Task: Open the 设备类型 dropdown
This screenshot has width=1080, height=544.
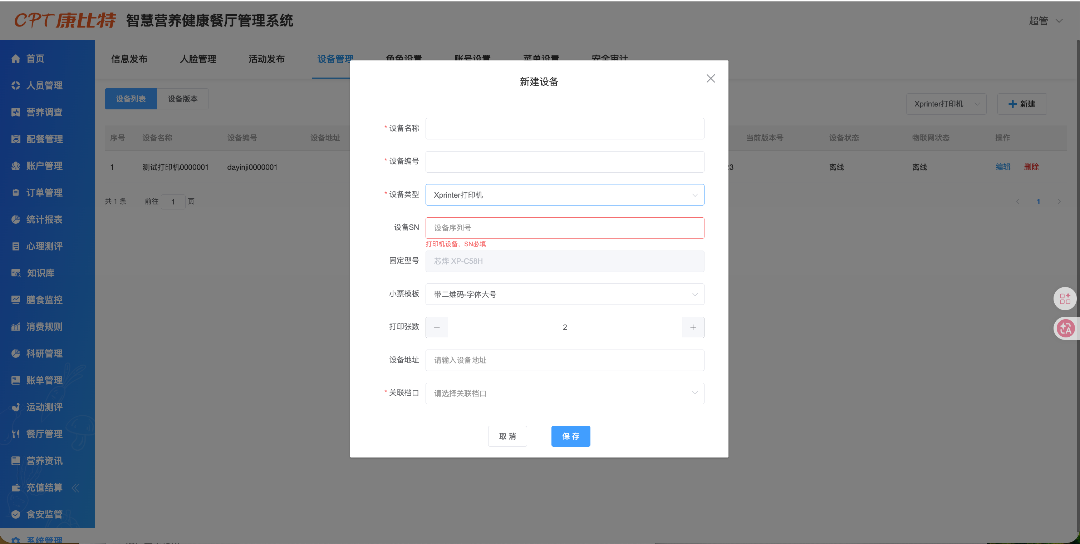Action: click(565, 195)
